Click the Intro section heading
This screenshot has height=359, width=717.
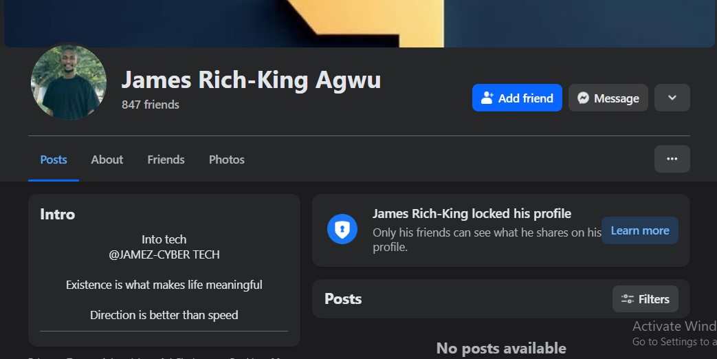coord(58,214)
